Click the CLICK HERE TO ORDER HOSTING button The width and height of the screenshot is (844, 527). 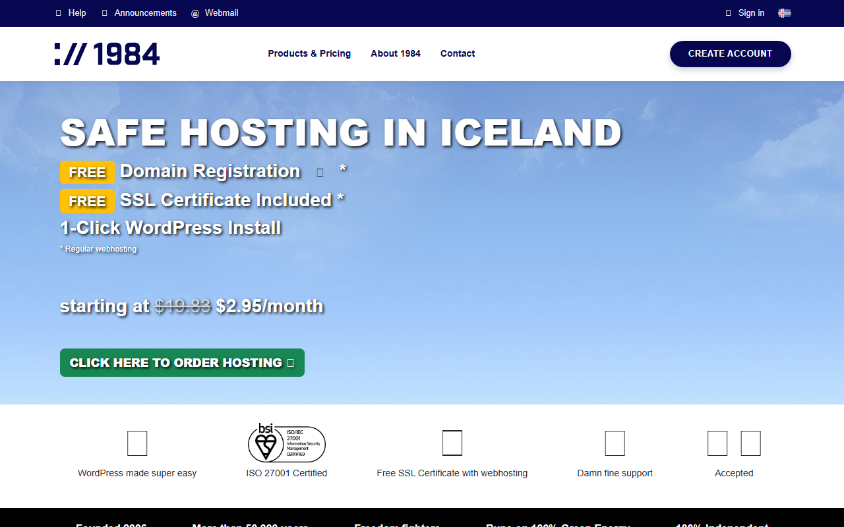coord(182,362)
